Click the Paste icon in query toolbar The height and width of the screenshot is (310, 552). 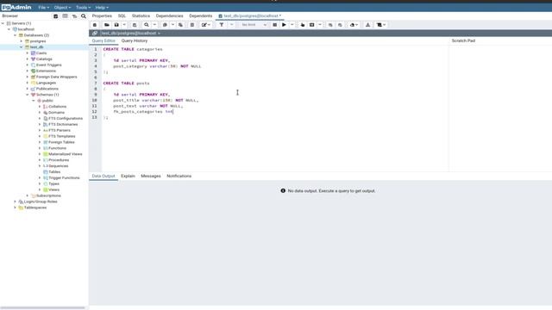180,25
